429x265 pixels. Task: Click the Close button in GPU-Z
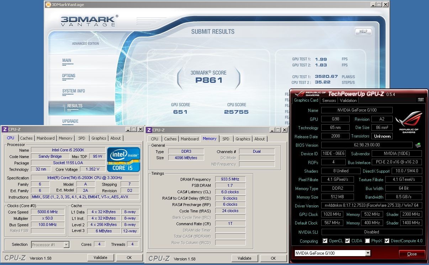(412, 254)
